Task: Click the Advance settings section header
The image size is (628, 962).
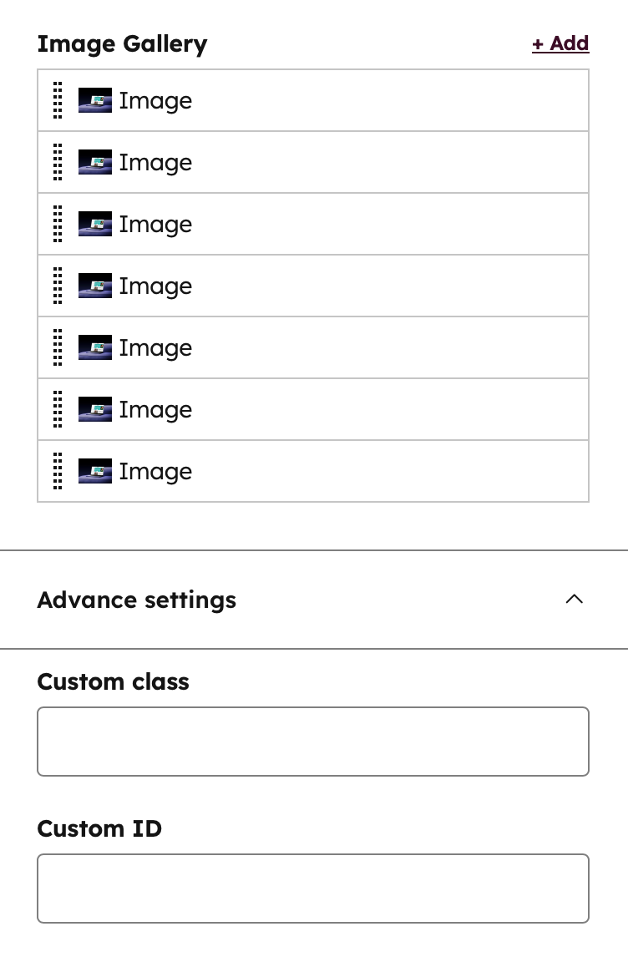Action: (314, 600)
